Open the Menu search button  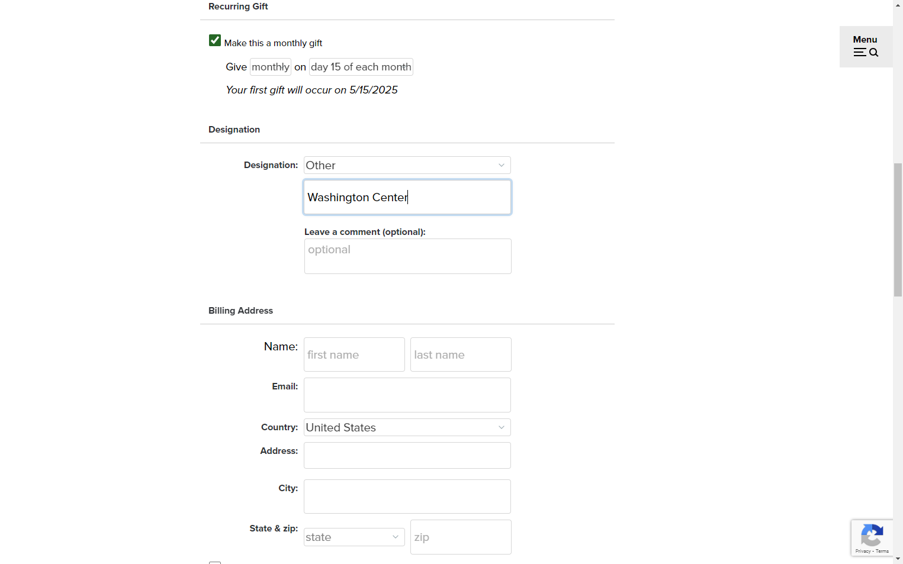(x=866, y=47)
